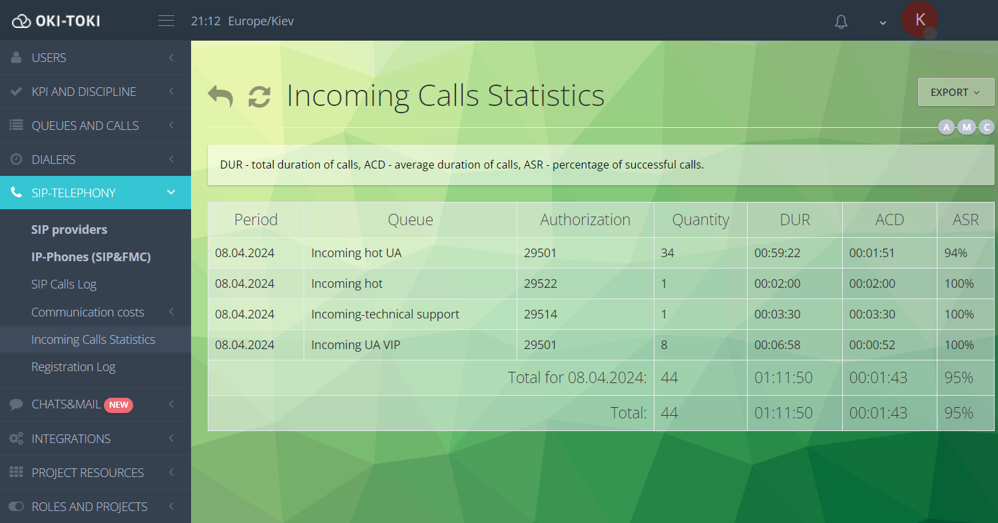Open the user avatar K
Image resolution: width=998 pixels, height=523 pixels.
point(919,19)
